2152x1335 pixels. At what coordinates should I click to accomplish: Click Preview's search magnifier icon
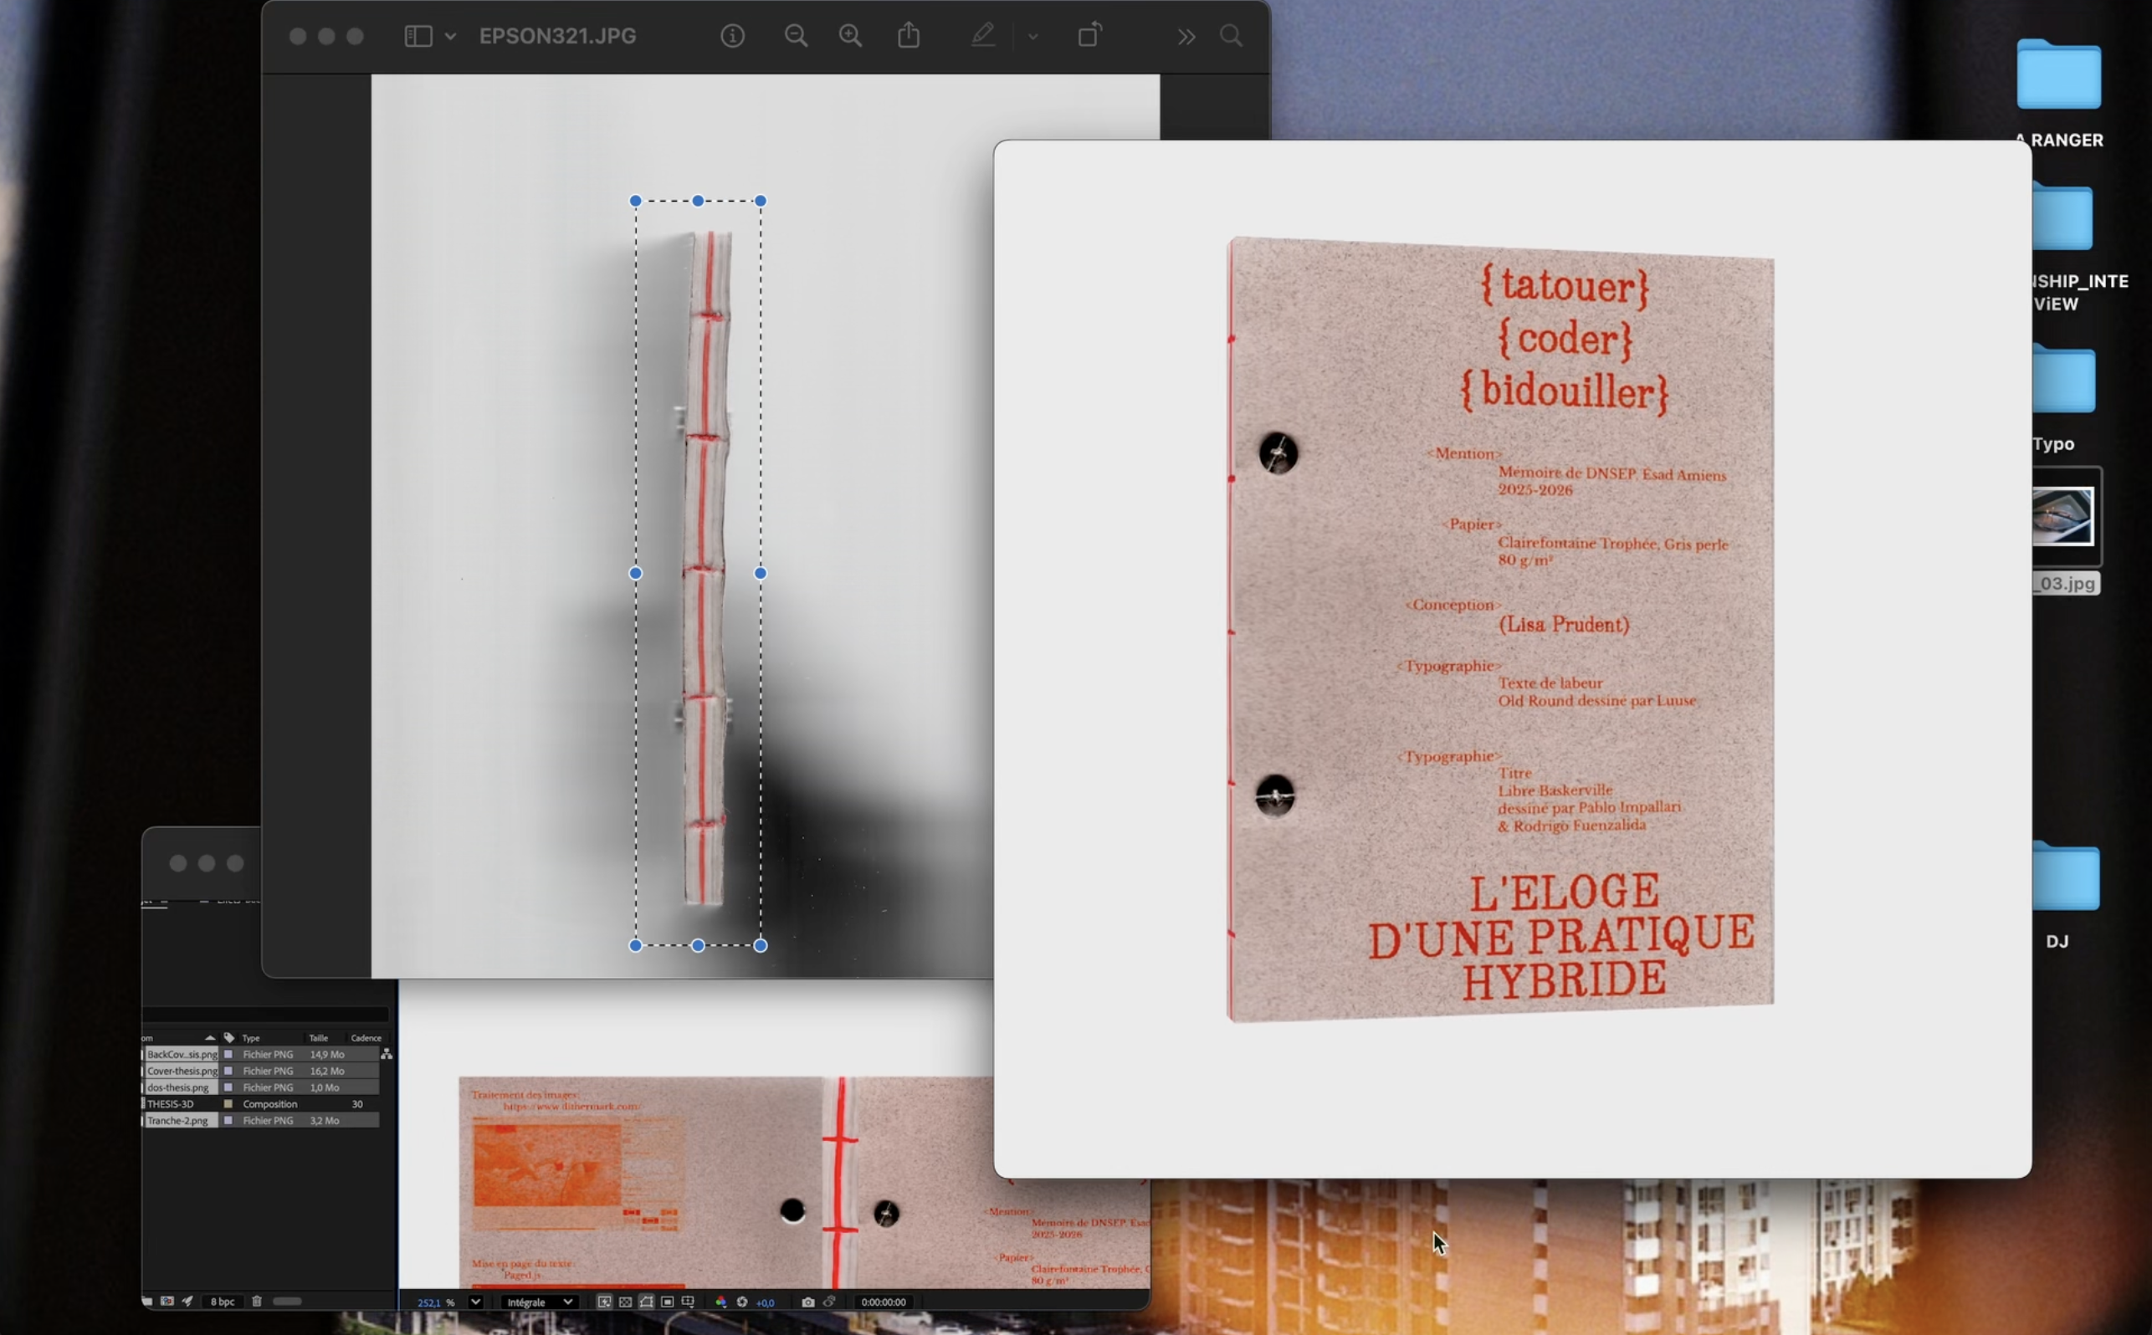point(1231,35)
